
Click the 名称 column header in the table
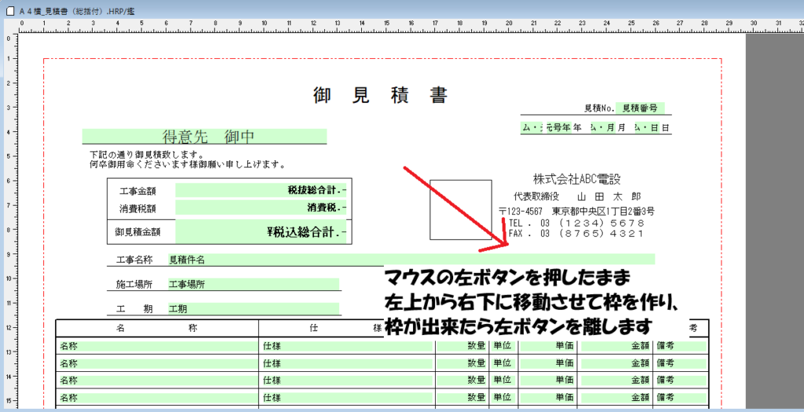tap(157, 328)
